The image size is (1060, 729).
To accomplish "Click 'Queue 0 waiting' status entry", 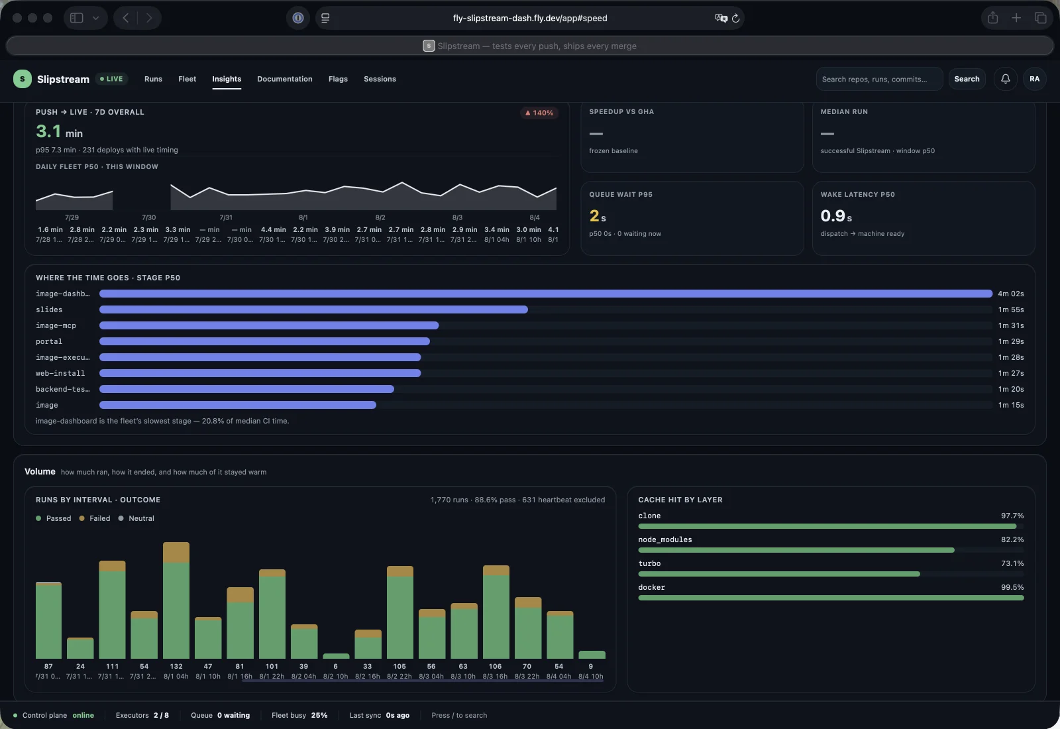I will 220,715.
